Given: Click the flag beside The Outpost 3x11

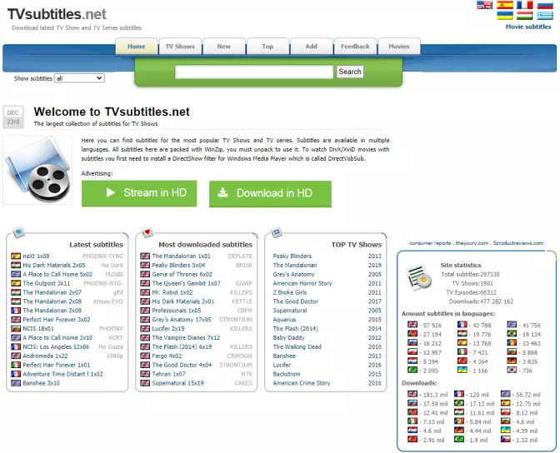Looking at the screenshot, I should [16, 283].
